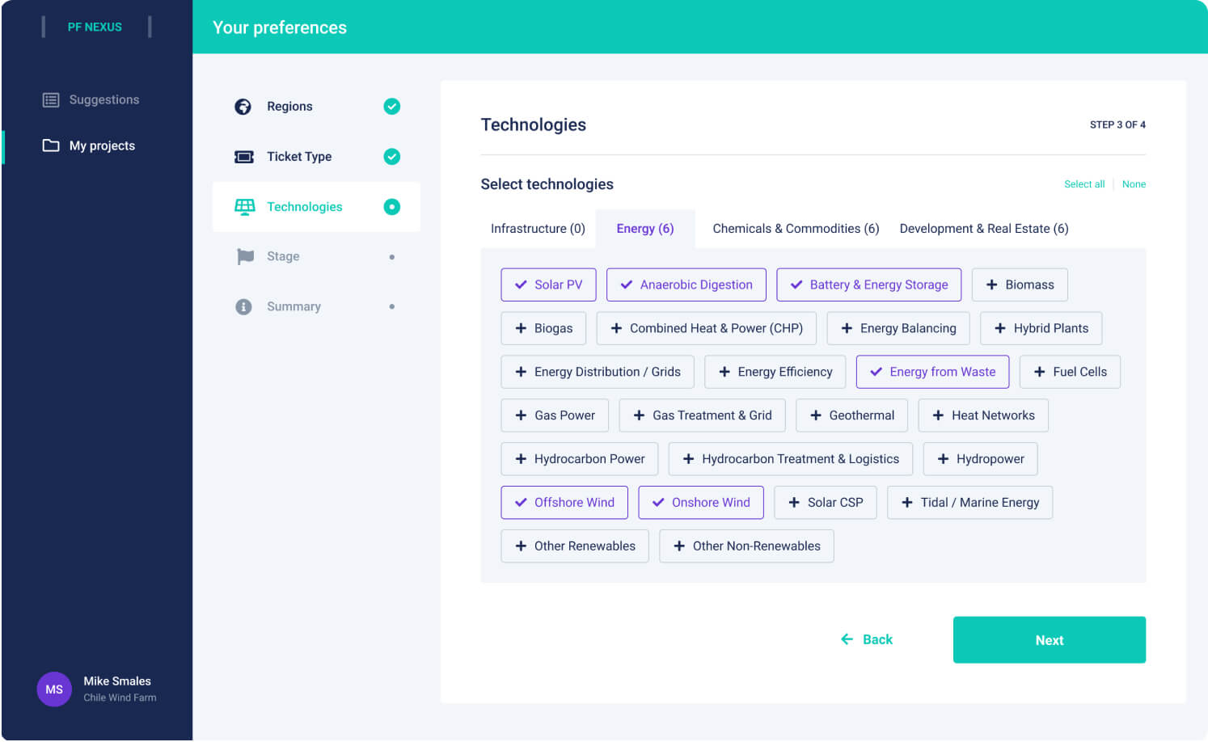Click the plus icon on Fuel Cells chip
Screen dimensions: 1208x742
pos(1039,372)
